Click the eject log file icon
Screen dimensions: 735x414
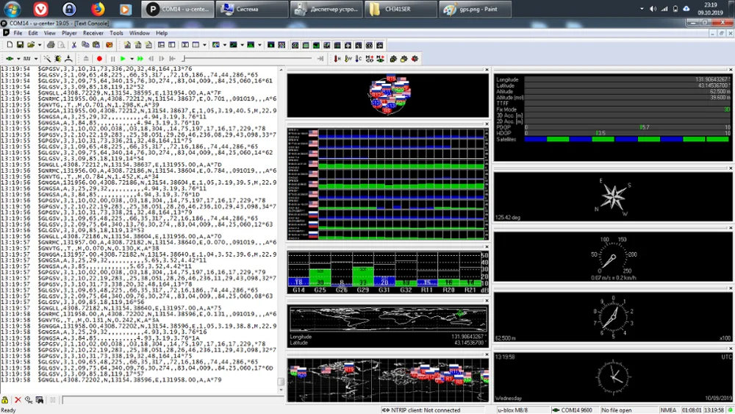(86, 59)
